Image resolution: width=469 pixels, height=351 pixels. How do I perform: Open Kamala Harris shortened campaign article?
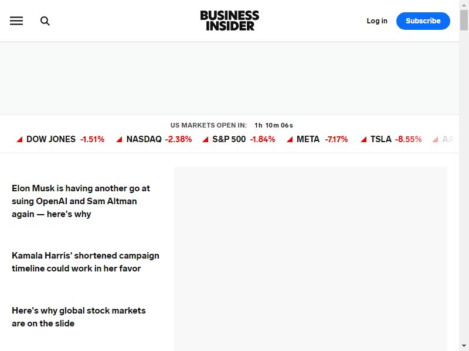[x=86, y=262]
